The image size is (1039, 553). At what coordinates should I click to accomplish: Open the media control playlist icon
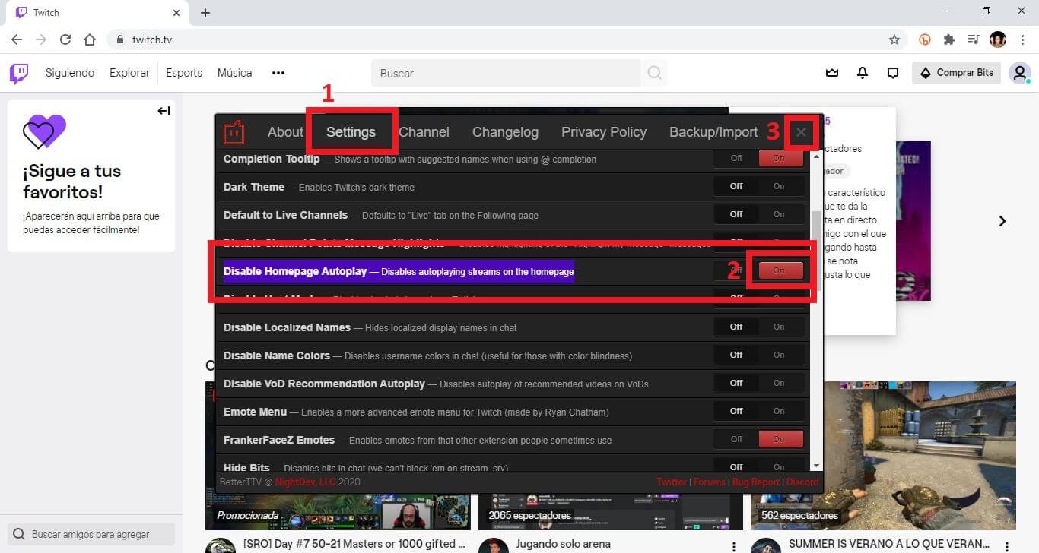[973, 39]
